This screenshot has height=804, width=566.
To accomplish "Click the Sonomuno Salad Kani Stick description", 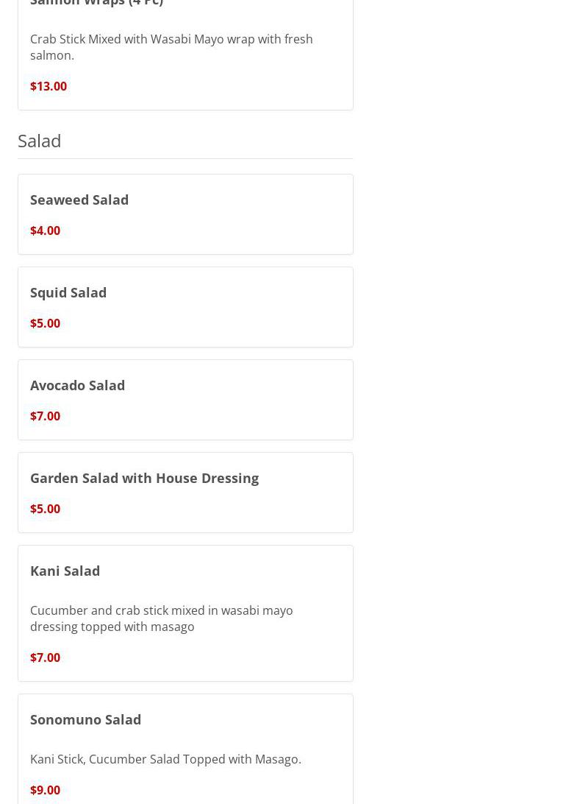I will pos(165,759).
